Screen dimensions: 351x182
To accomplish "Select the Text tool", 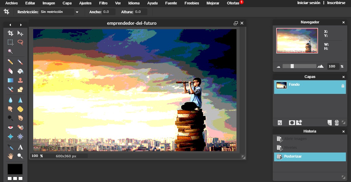I will pyautogui.click(x=20, y=147).
